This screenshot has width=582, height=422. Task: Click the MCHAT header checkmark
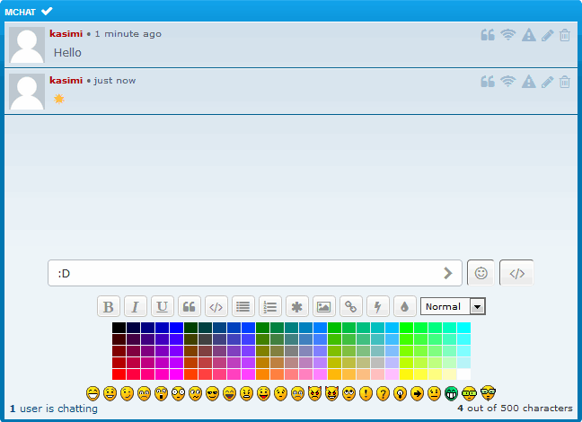[47, 11]
